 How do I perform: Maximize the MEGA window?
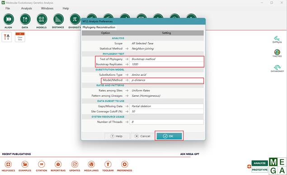(x=272, y=3)
